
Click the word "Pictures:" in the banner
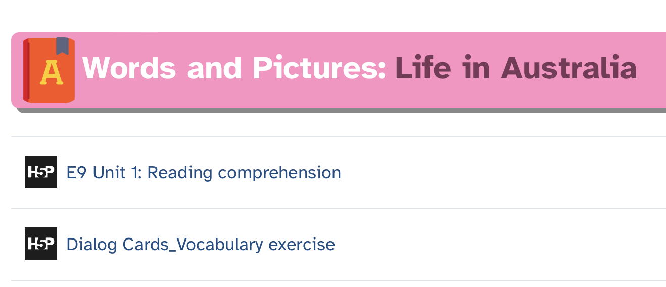click(x=319, y=68)
